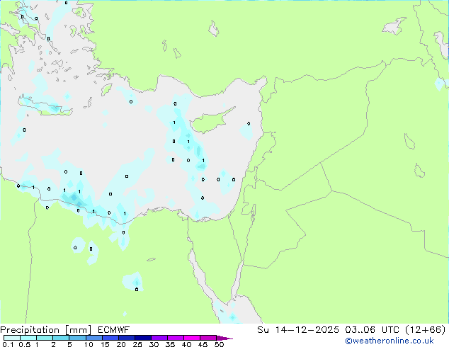Click the ECMWF model label
This screenshot has height=347, width=449.
(x=114, y=330)
